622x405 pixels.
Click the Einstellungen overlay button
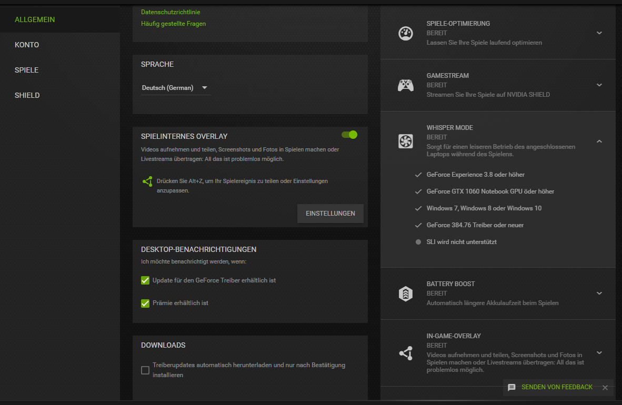coord(330,214)
